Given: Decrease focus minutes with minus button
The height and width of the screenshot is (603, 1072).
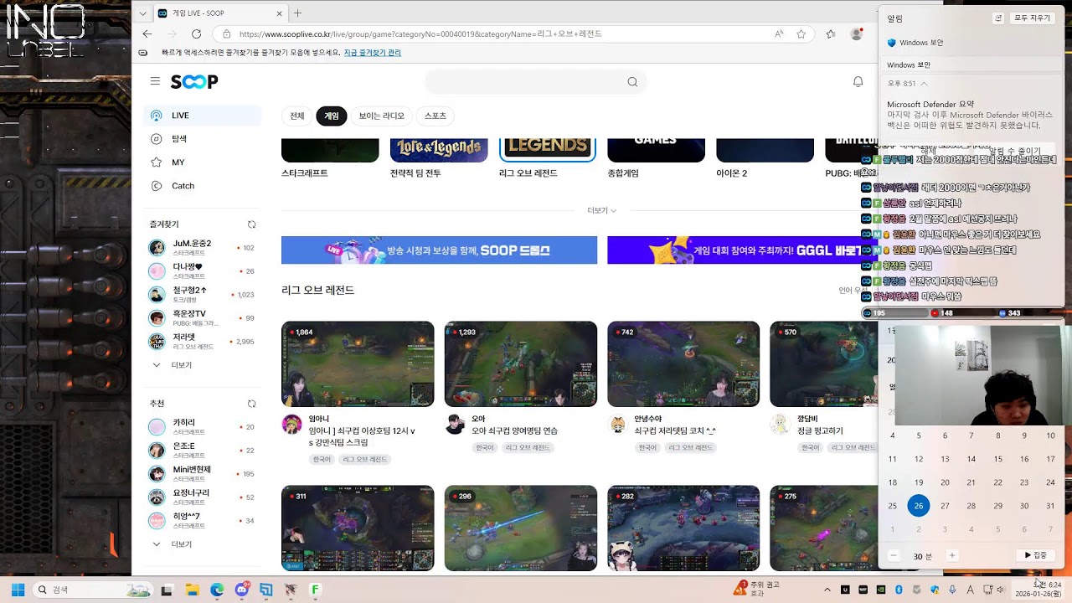Looking at the screenshot, I should pyautogui.click(x=894, y=555).
